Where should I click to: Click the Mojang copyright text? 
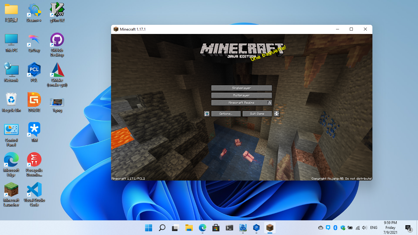tap(341, 178)
